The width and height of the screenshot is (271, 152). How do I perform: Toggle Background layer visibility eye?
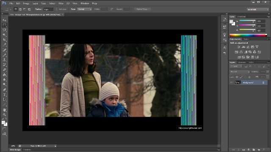[232, 83]
